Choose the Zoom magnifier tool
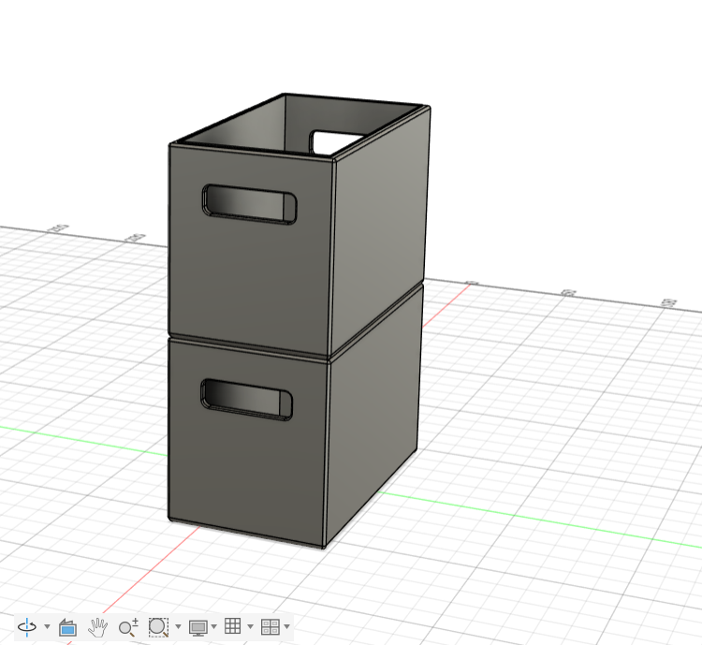The width and height of the screenshot is (702, 645). [x=128, y=626]
